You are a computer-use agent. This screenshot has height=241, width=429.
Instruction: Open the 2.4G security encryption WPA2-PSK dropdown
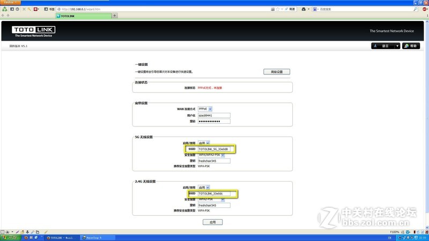point(211,199)
